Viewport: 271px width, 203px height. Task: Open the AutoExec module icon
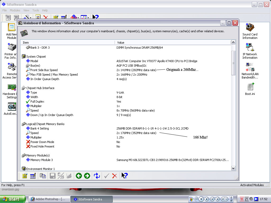[11, 109]
